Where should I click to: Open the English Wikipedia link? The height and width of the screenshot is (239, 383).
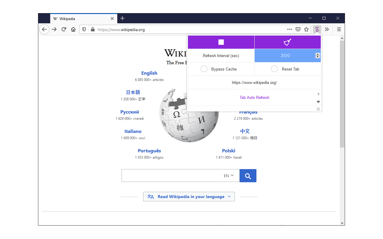(149, 73)
